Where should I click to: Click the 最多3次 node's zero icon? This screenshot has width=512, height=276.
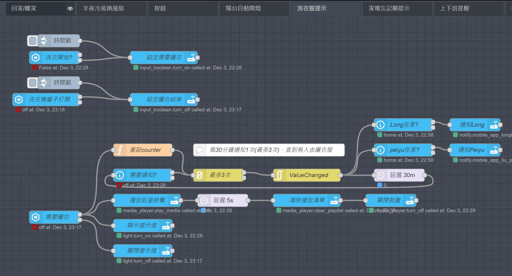(199, 175)
